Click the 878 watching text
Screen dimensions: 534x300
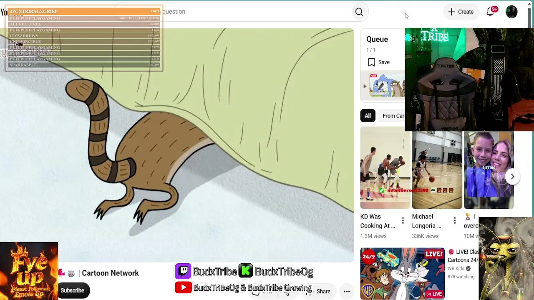click(x=461, y=277)
